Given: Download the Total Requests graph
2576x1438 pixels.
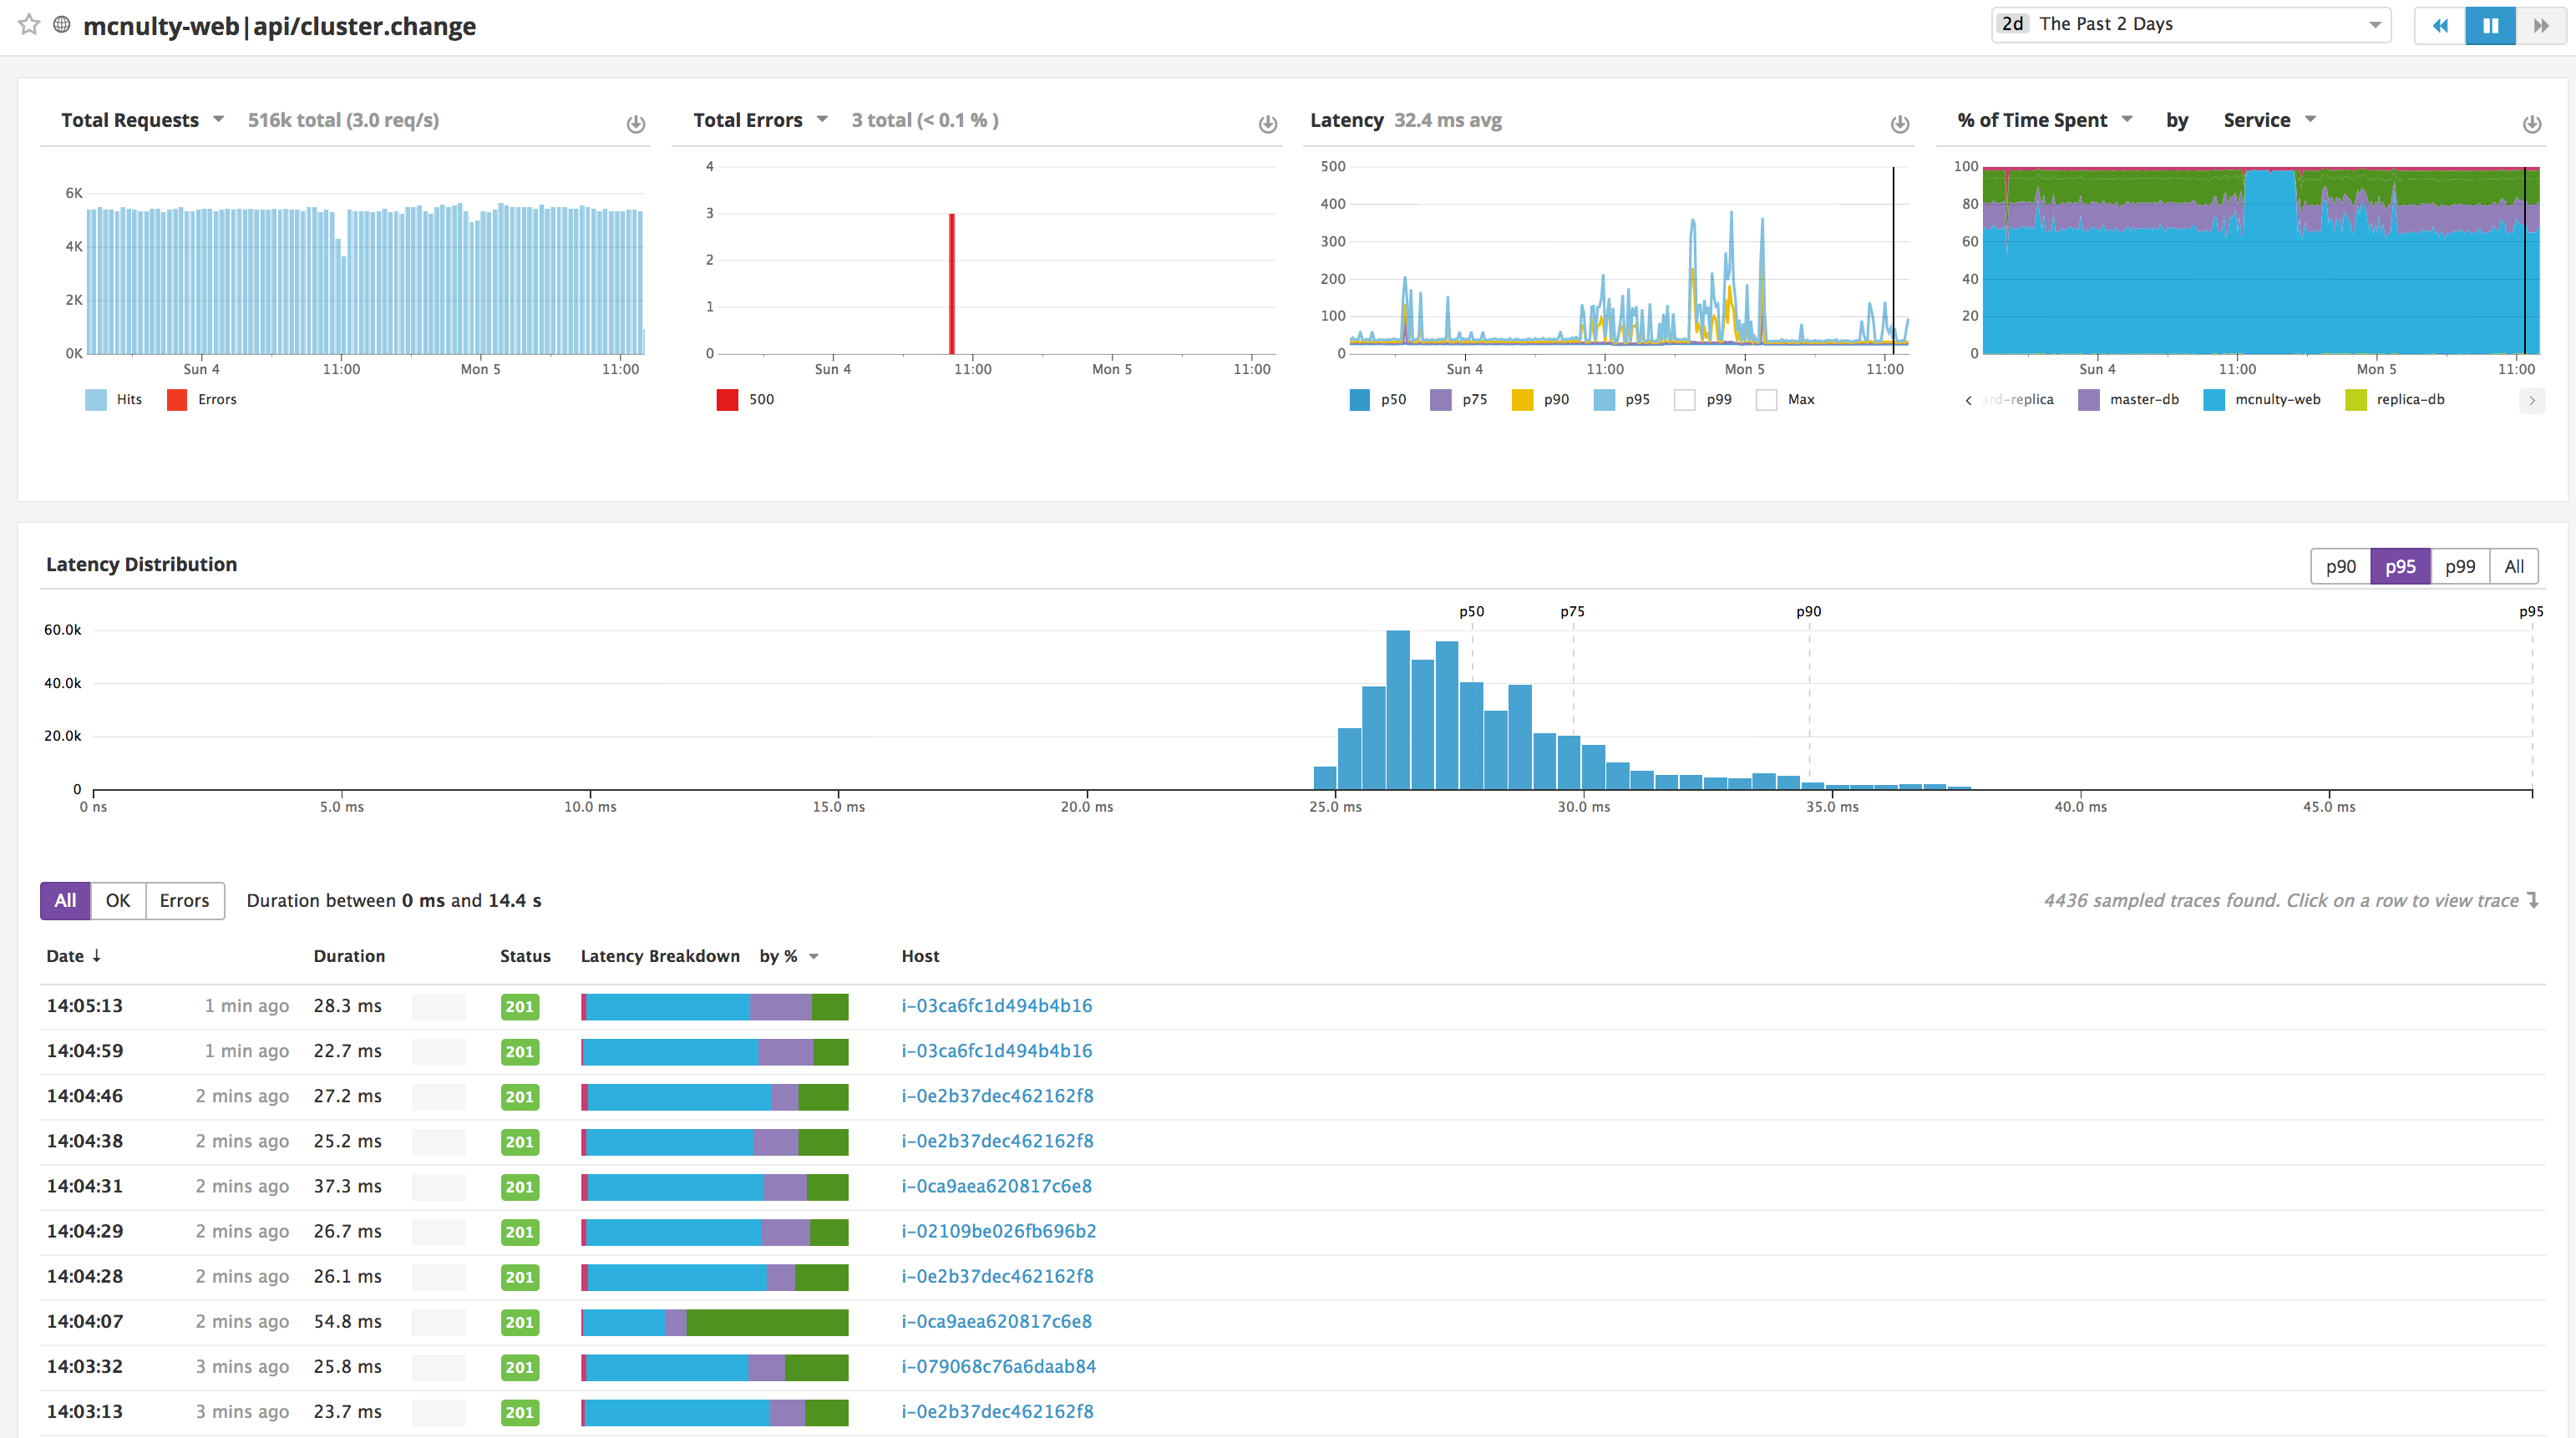Looking at the screenshot, I should click(x=636, y=124).
